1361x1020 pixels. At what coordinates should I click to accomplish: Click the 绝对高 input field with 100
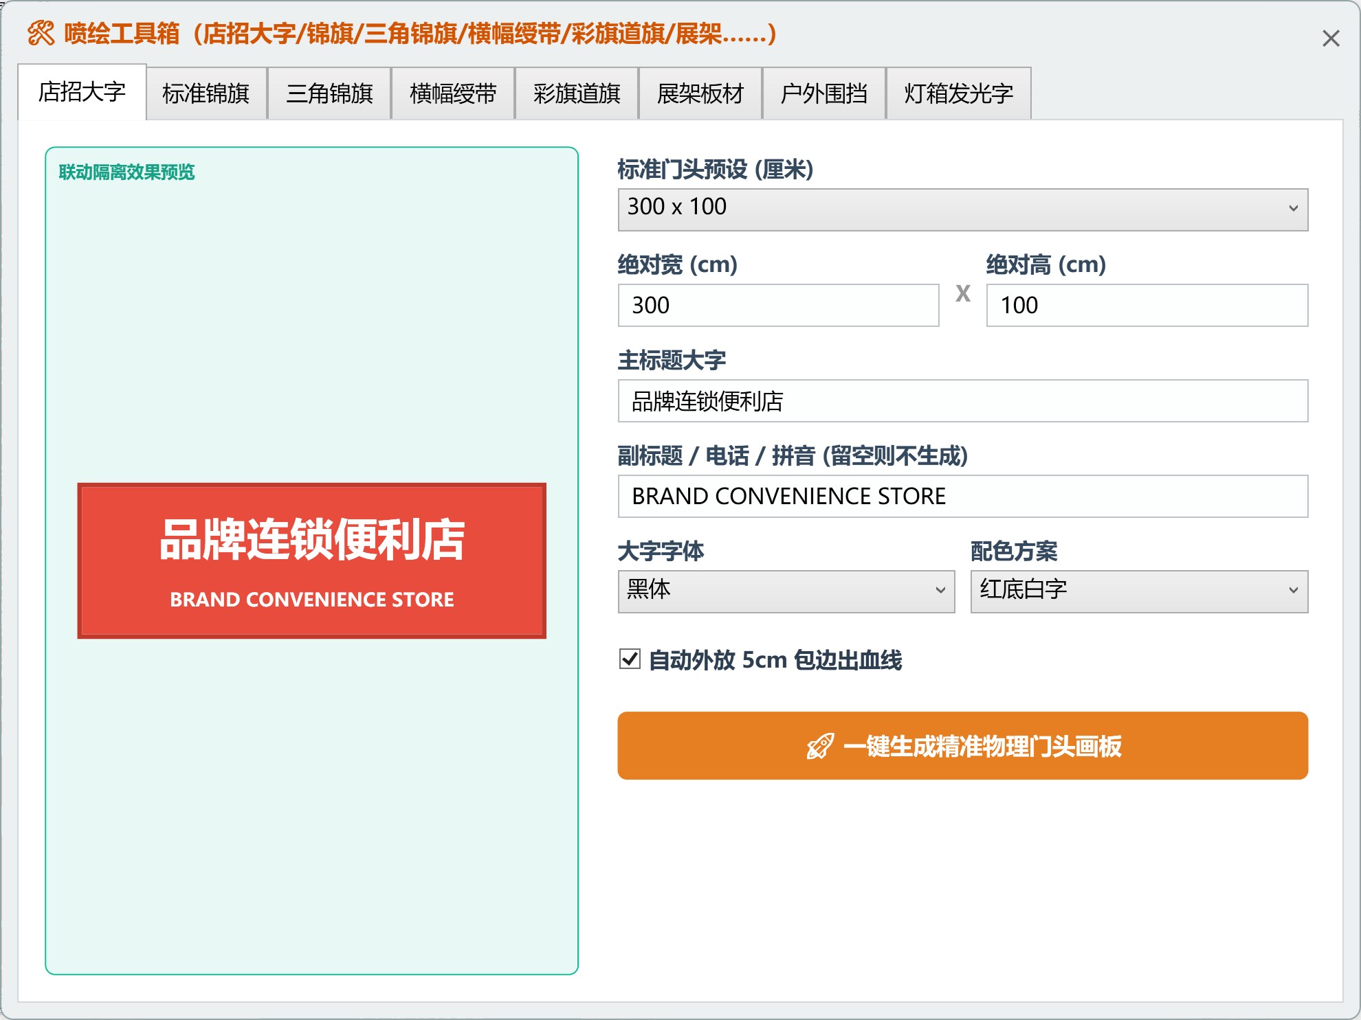[1147, 305]
